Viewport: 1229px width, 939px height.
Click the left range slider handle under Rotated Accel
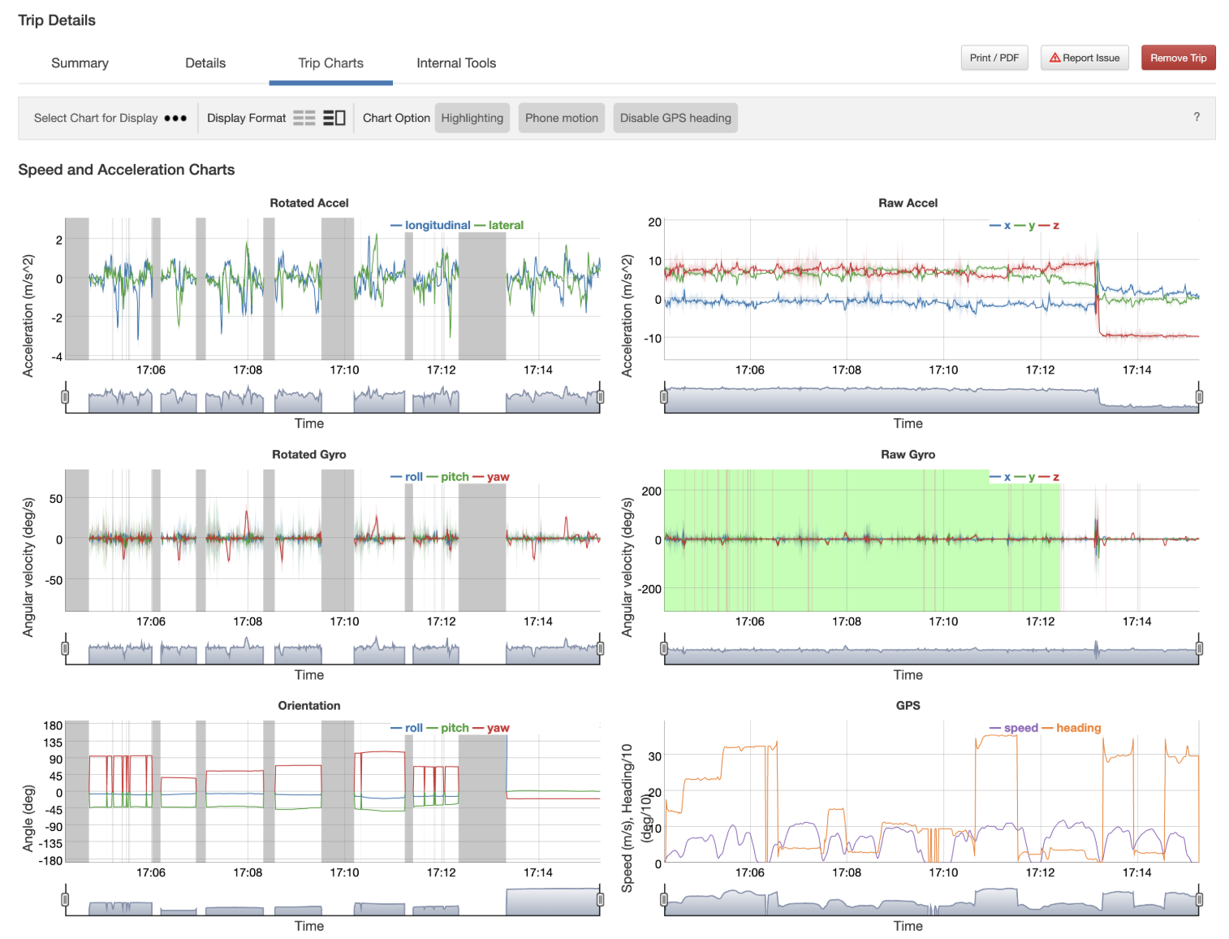(65, 396)
